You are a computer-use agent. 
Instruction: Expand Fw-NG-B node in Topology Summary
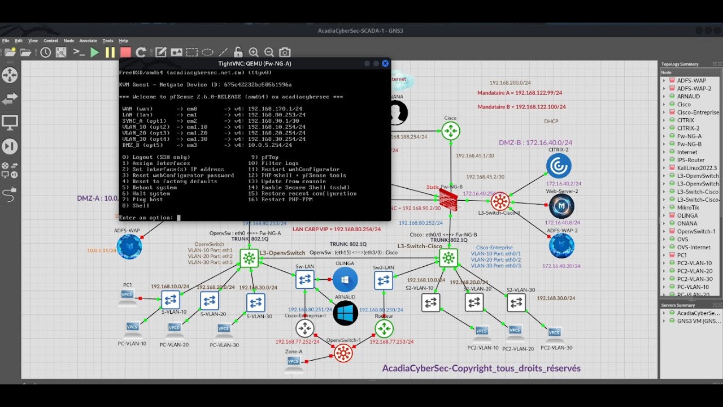point(664,144)
